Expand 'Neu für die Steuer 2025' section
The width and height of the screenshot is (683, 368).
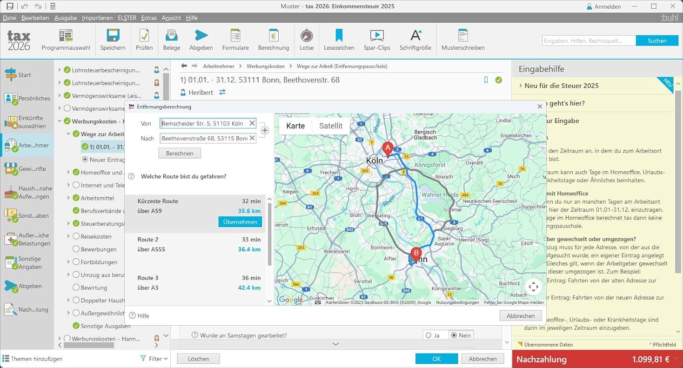tap(521, 86)
